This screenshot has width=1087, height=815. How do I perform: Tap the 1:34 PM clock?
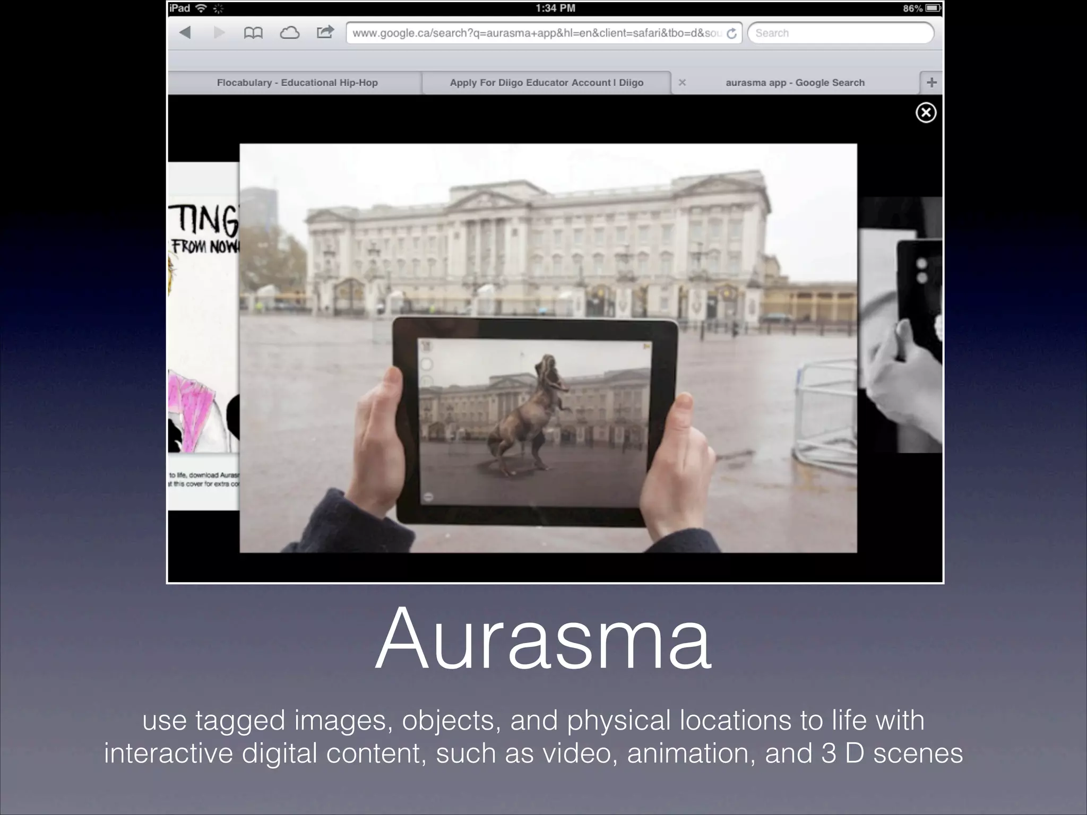click(555, 8)
